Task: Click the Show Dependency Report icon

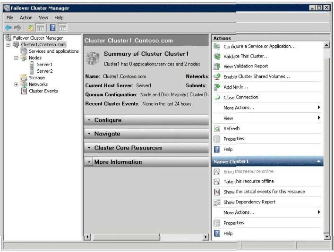Action: [217, 202]
